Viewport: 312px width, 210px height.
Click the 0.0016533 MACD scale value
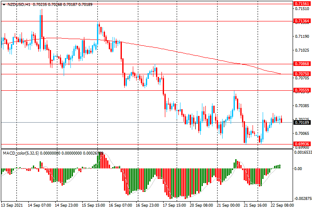coord(302,153)
